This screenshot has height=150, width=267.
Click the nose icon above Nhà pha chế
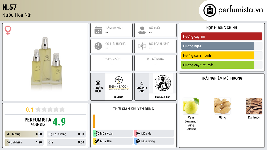[x=142, y=83]
